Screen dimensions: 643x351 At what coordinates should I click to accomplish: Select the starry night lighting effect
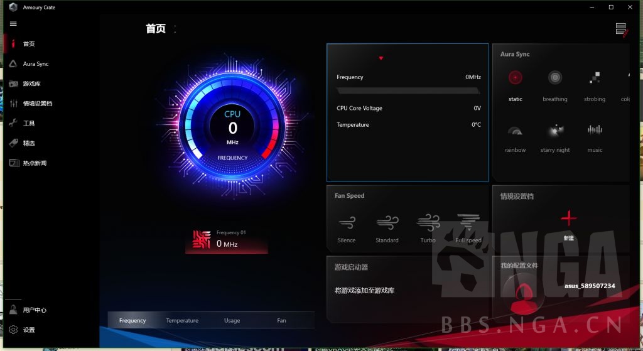click(555, 139)
